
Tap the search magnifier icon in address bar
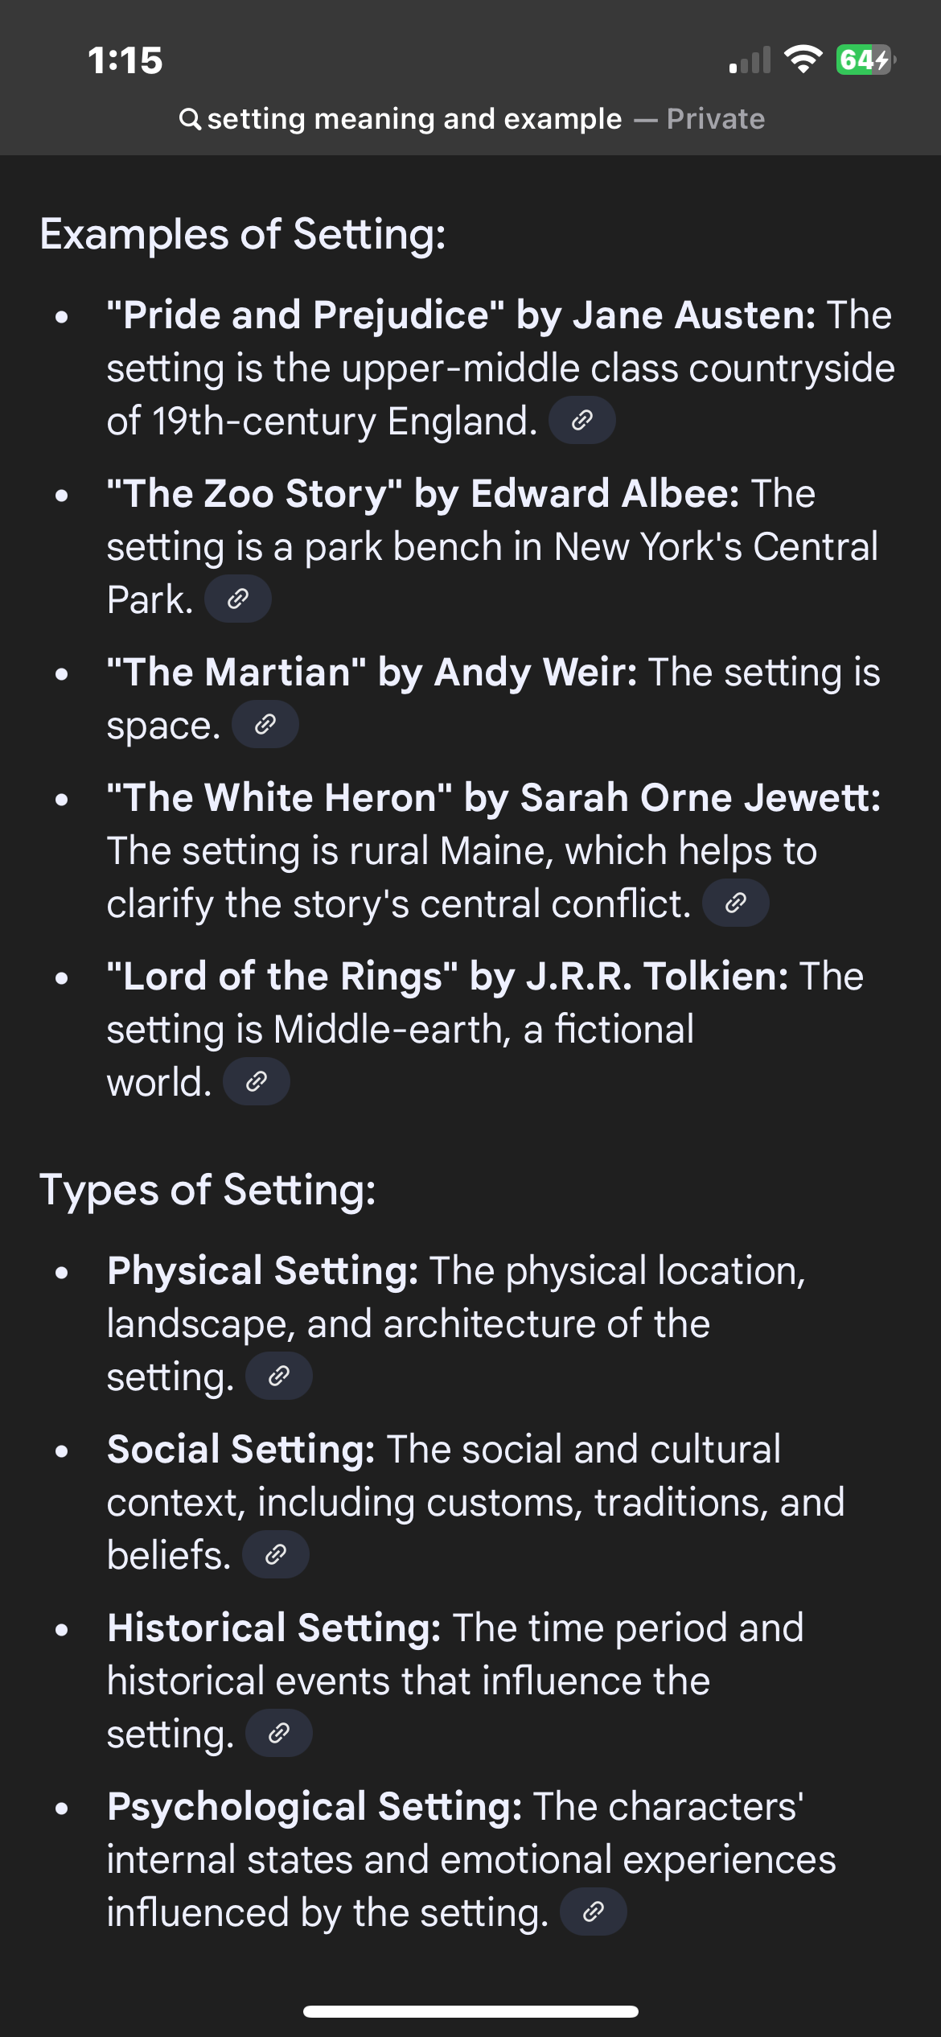(190, 119)
